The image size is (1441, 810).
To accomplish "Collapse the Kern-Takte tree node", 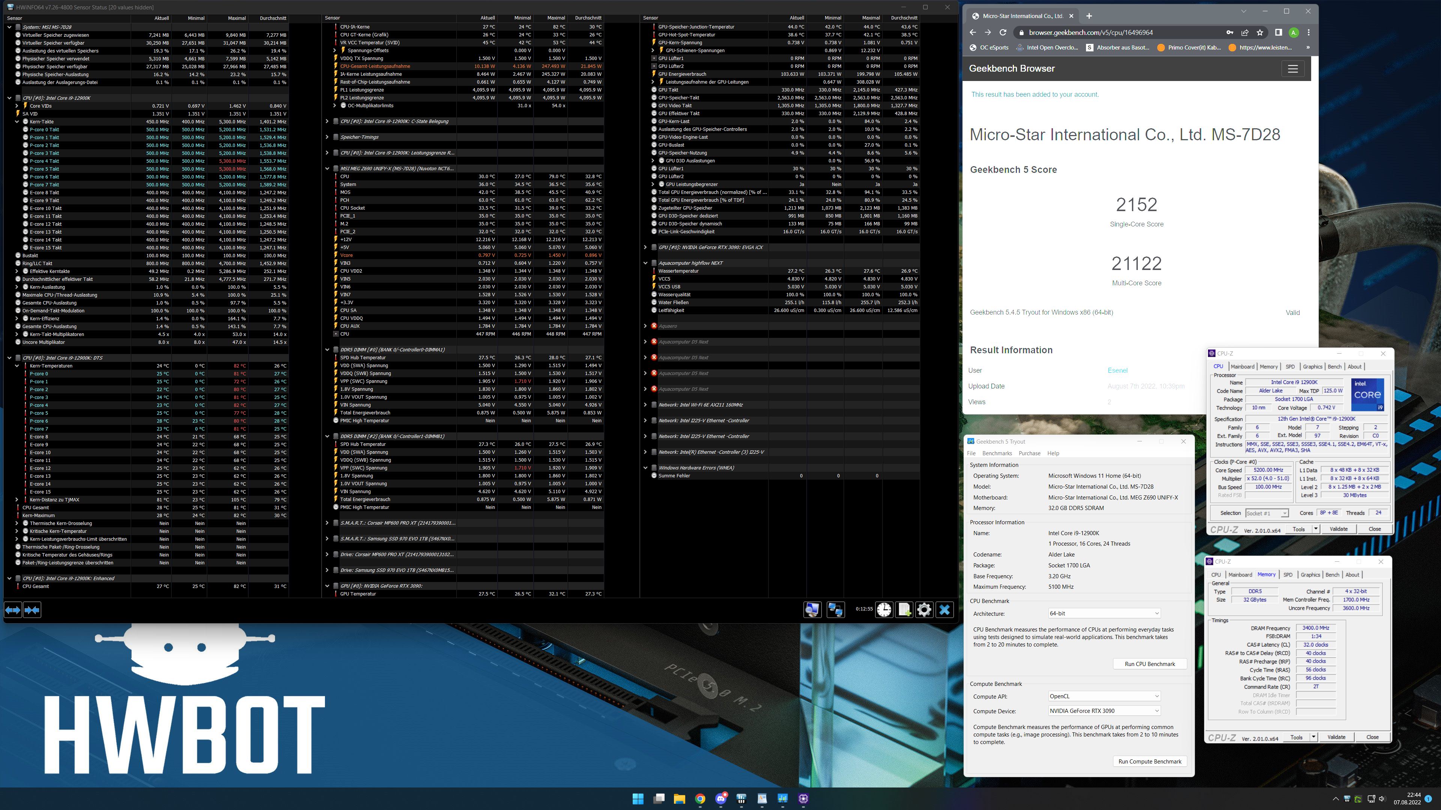I will [x=17, y=121].
